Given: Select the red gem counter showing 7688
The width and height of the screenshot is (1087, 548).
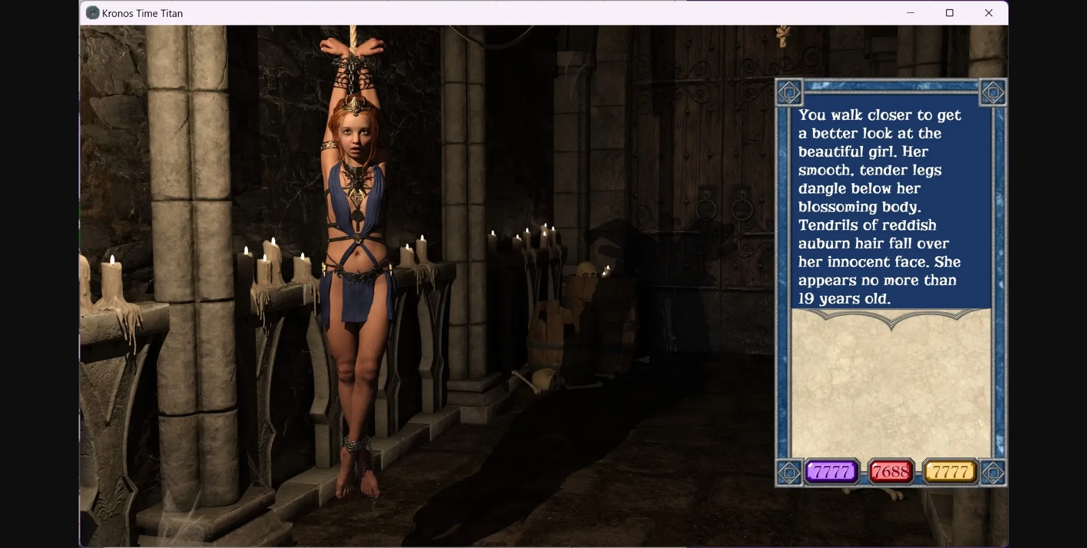Looking at the screenshot, I should pyautogui.click(x=890, y=471).
